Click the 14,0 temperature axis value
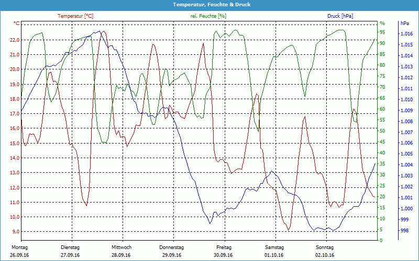419x261 pixels. (15, 158)
